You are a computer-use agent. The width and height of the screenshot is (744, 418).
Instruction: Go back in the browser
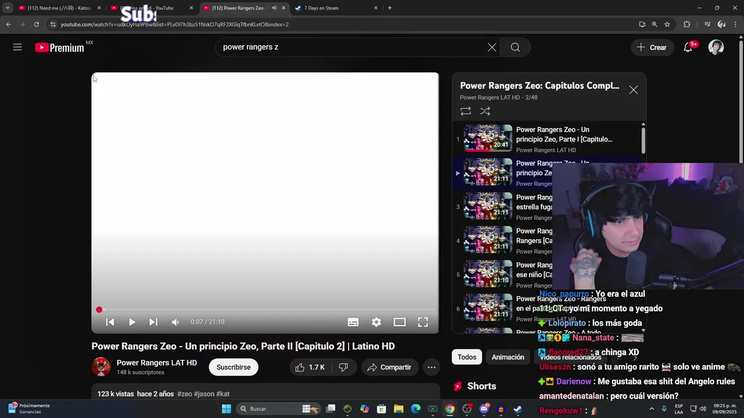tap(8, 24)
